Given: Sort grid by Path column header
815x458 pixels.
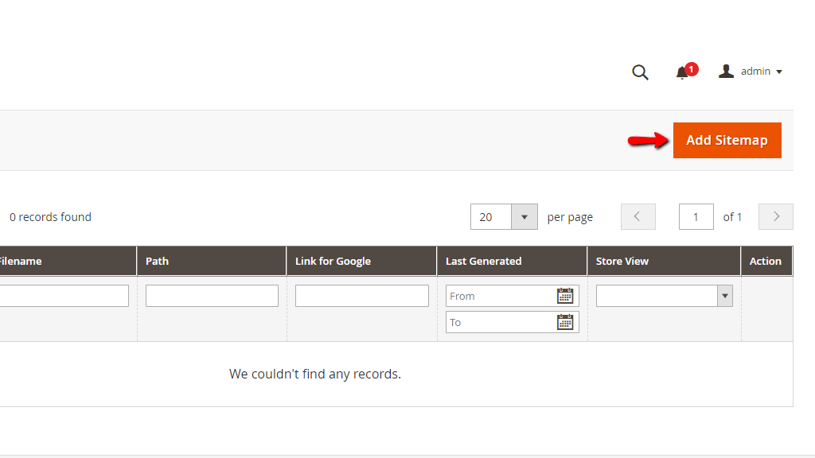Looking at the screenshot, I should click(x=157, y=261).
